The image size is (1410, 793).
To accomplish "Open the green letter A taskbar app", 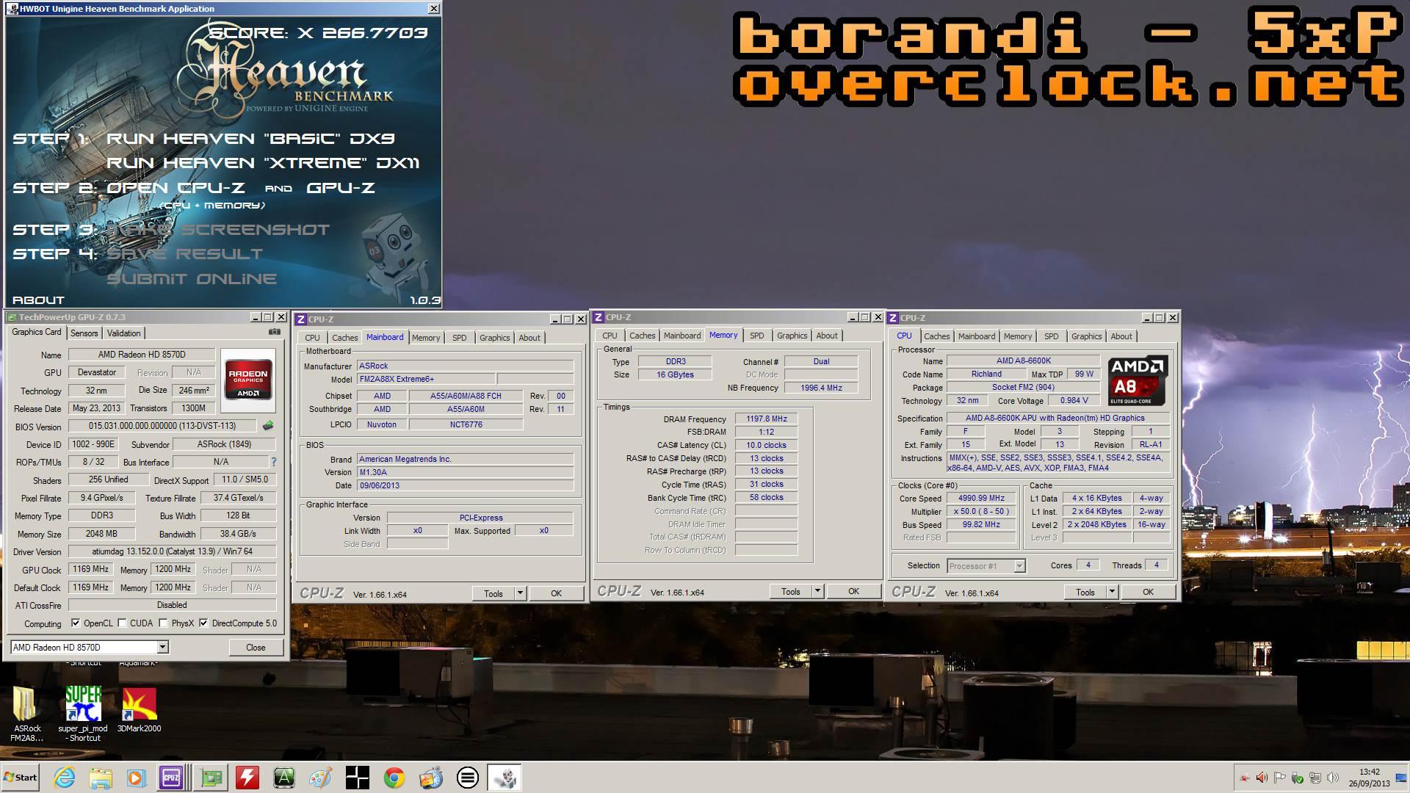I will coord(284,778).
